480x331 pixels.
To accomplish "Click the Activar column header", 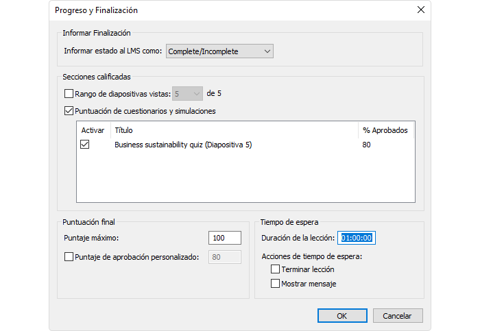I will [x=93, y=130].
